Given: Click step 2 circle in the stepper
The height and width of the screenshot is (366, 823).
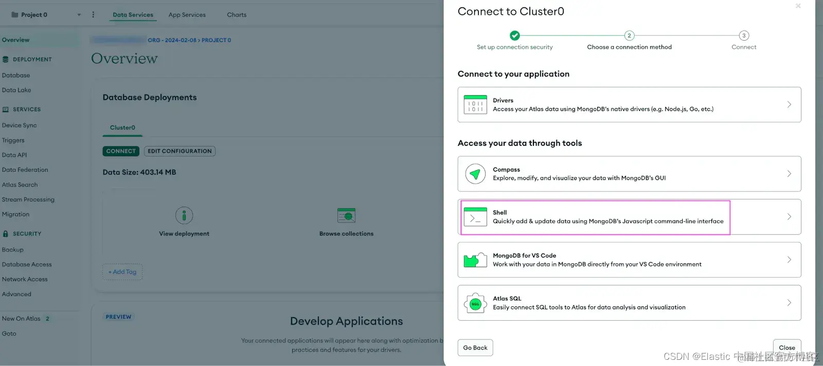Looking at the screenshot, I should (x=629, y=35).
